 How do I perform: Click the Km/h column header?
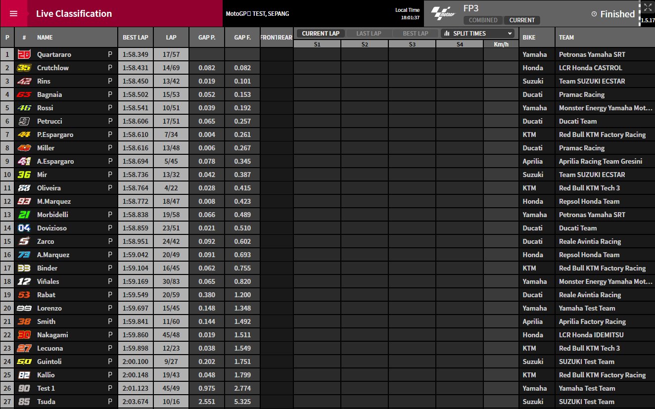[x=501, y=44]
